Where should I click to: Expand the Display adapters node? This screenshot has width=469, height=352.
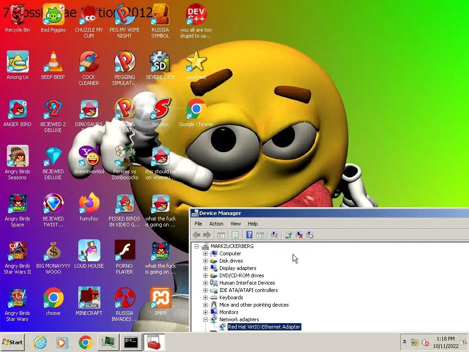tap(206, 268)
